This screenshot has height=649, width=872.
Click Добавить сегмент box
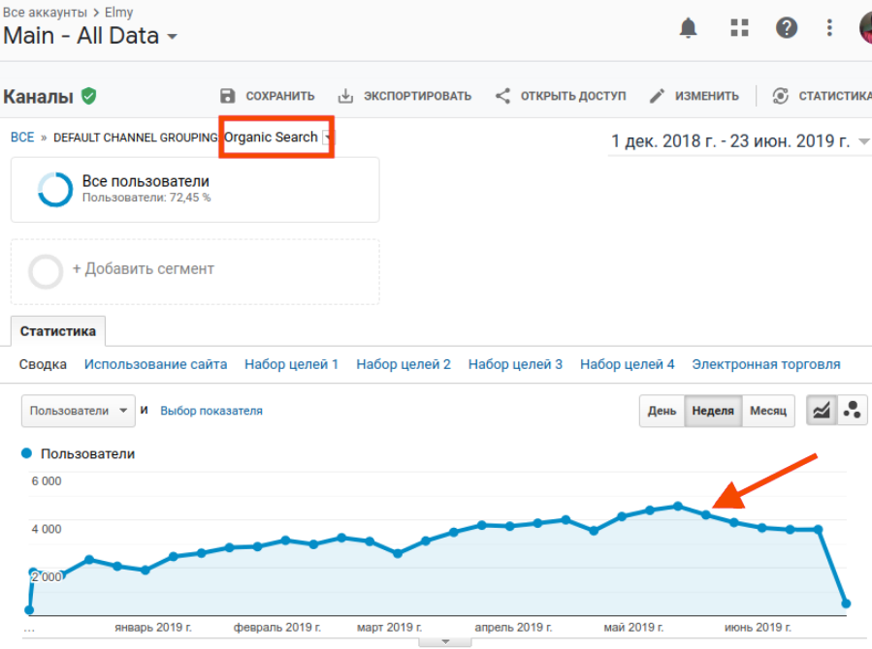point(194,269)
